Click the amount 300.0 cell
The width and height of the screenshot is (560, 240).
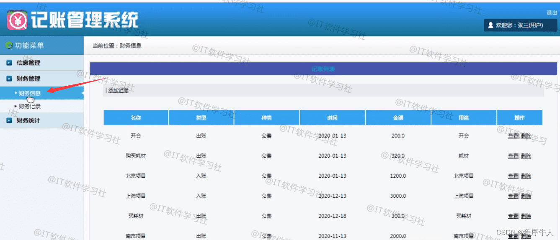point(398,216)
